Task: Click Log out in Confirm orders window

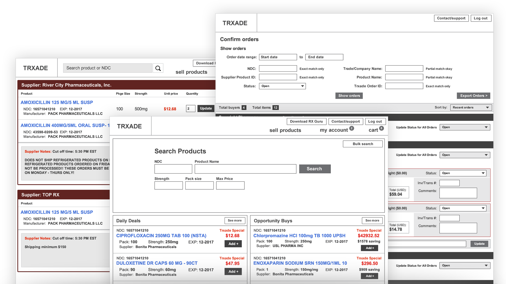Action: coord(481,18)
